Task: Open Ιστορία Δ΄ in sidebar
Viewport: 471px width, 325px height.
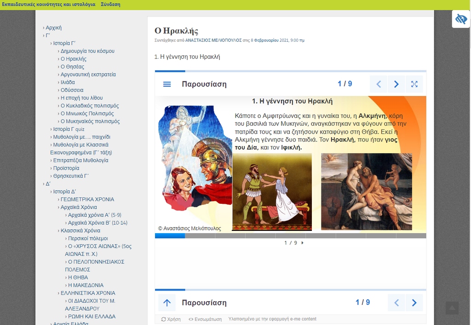Action: [x=64, y=191]
